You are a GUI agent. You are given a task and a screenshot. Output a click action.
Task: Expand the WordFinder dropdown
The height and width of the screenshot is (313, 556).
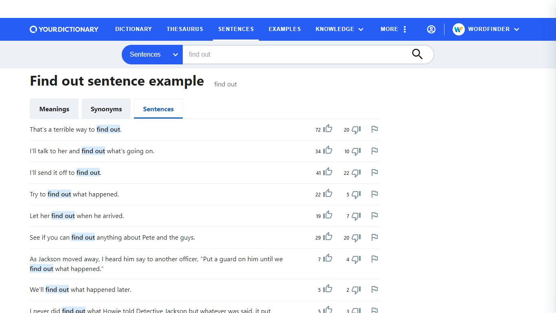pyautogui.click(x=493, y=29)
